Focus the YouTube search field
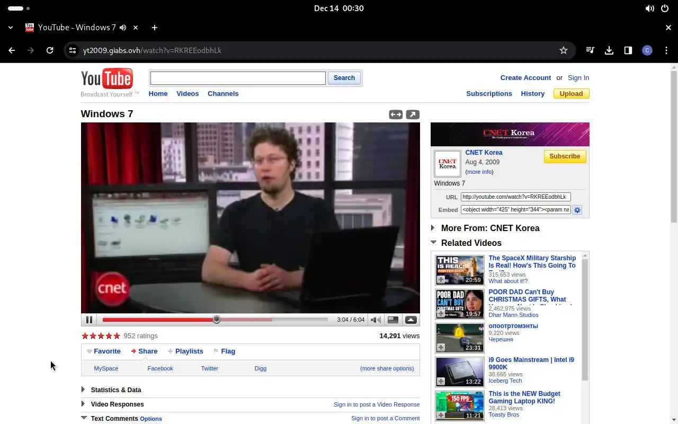678x424 pixels. click(238, 78)
